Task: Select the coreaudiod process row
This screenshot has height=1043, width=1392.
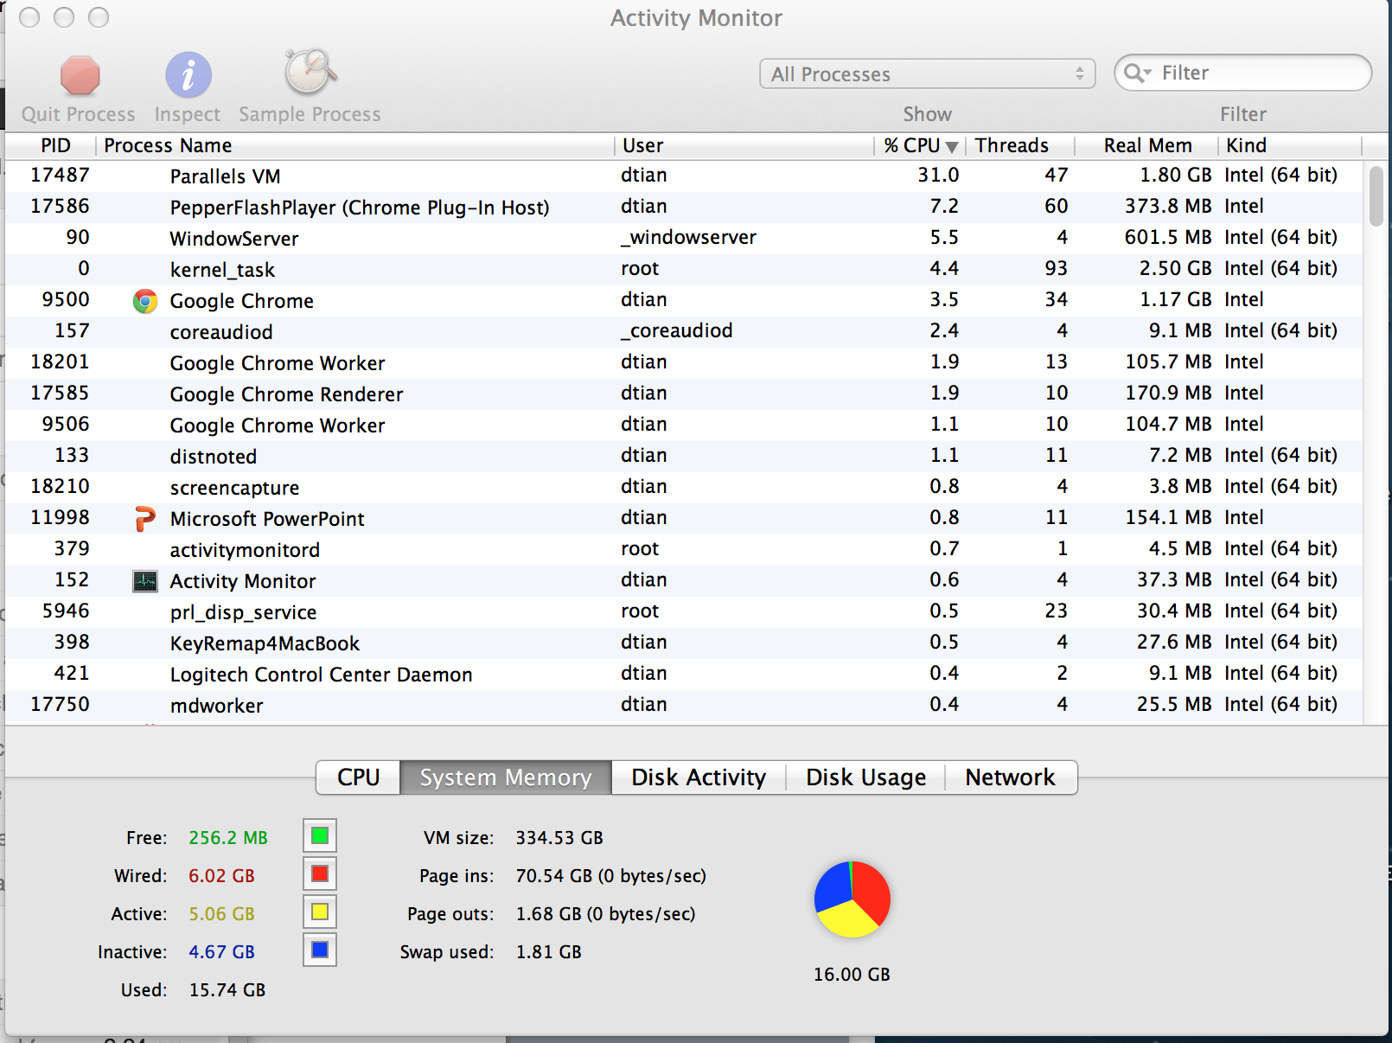Action: [x=684, y=331]
